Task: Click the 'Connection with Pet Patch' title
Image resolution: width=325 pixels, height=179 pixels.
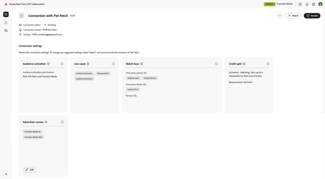Action: 48,16
